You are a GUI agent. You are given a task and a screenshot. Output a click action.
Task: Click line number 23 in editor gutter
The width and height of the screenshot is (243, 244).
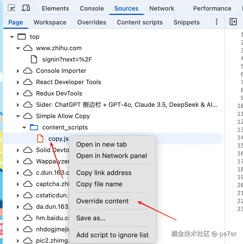pos(240,209)
